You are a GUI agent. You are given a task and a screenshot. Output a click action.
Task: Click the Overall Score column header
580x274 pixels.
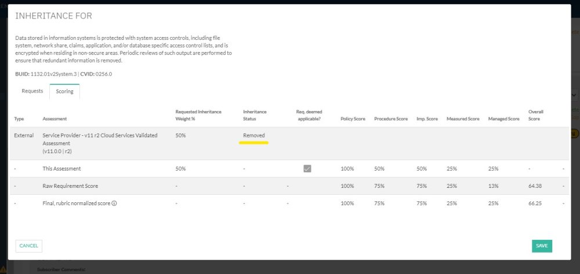click(535, 115)
